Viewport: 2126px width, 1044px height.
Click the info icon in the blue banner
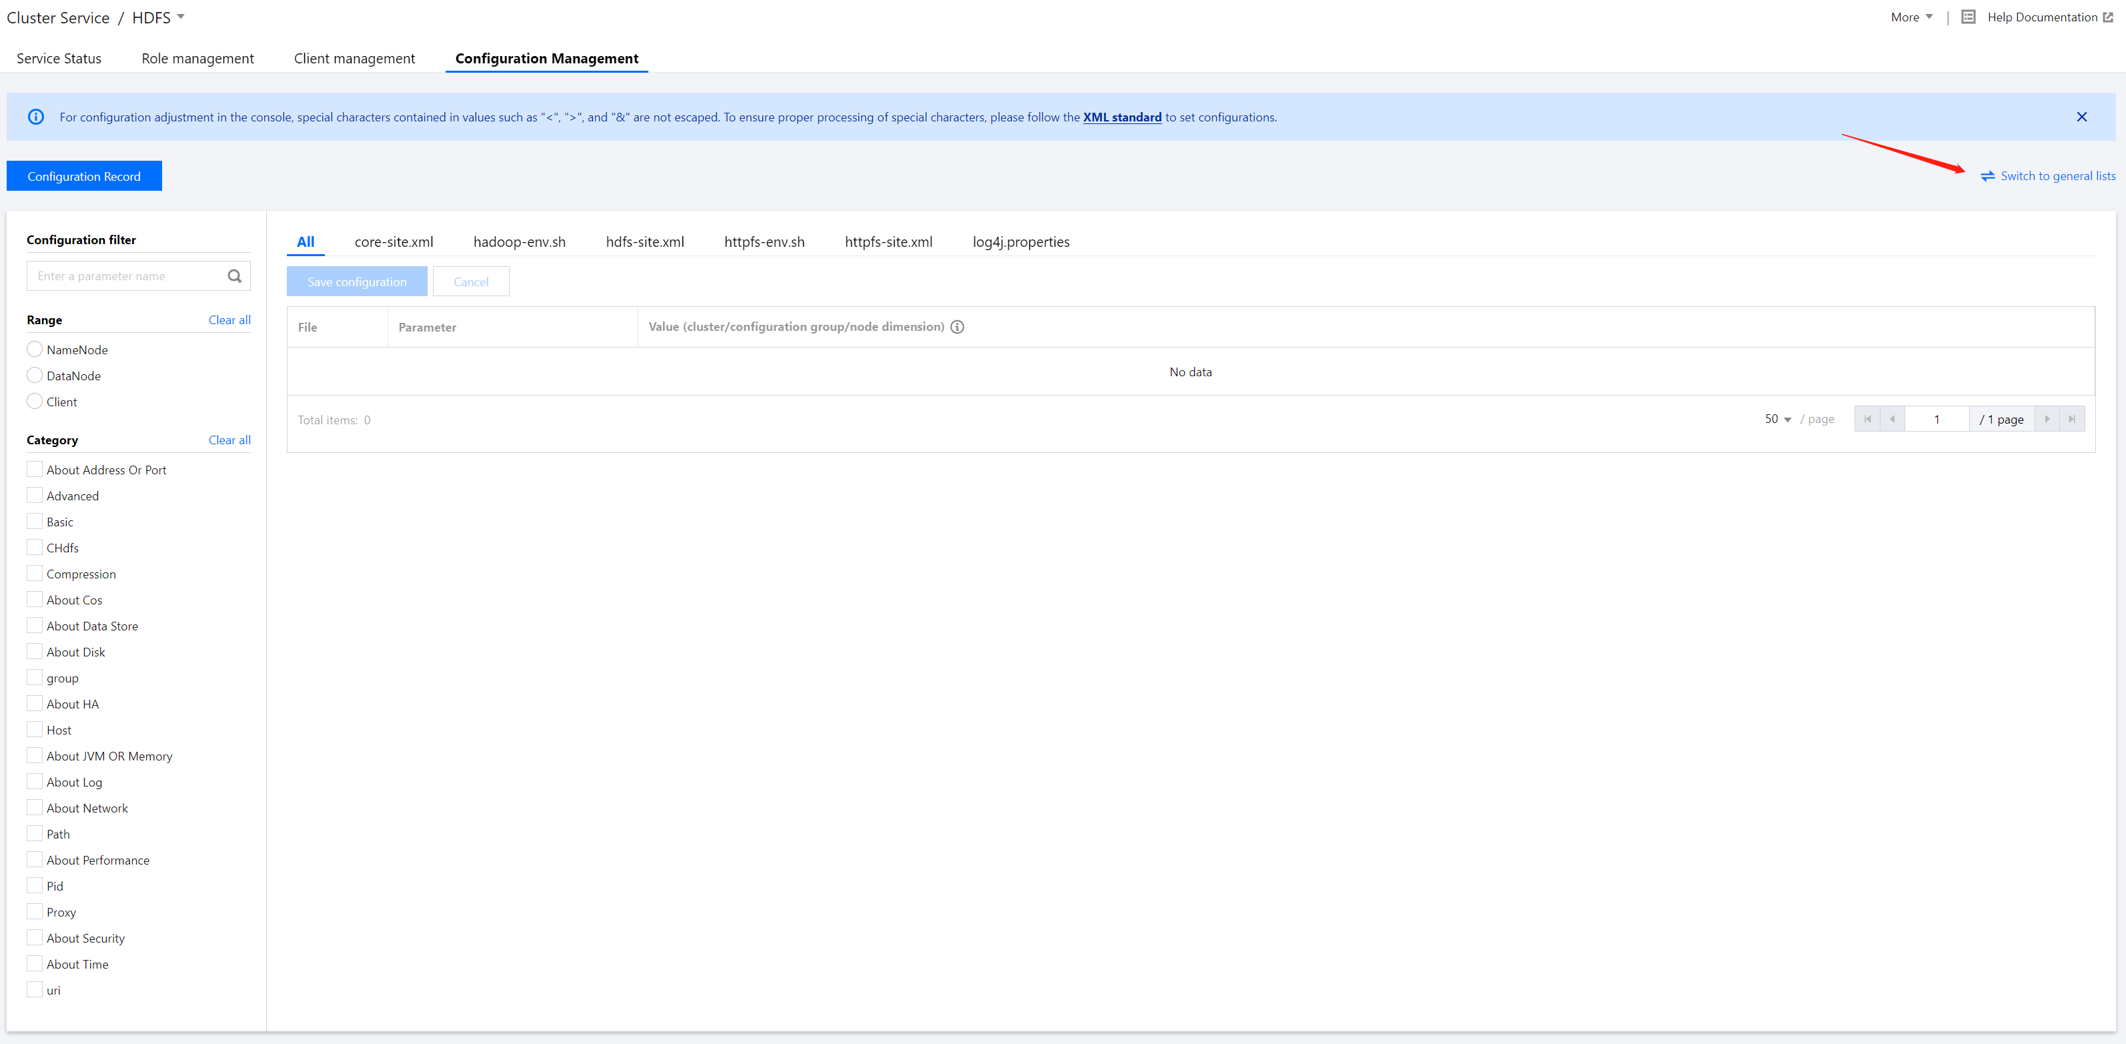35,117
